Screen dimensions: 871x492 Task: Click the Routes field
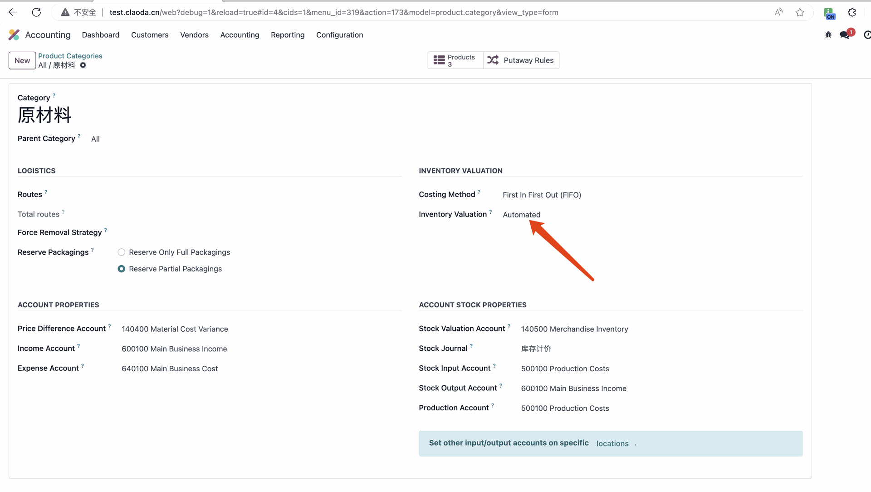tap(259, 195)
